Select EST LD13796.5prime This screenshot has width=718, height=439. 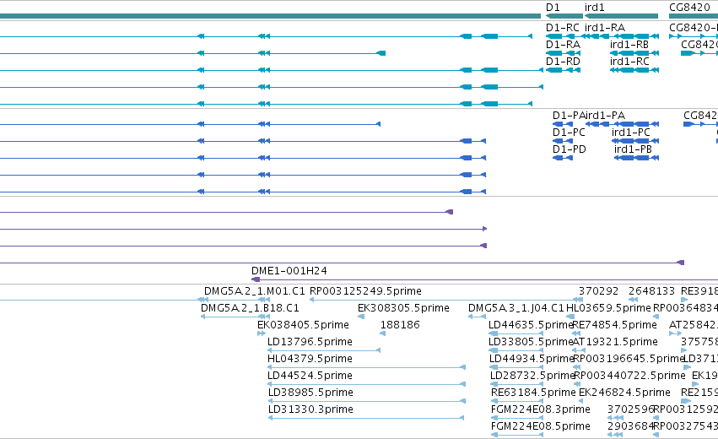pos(310,342)
